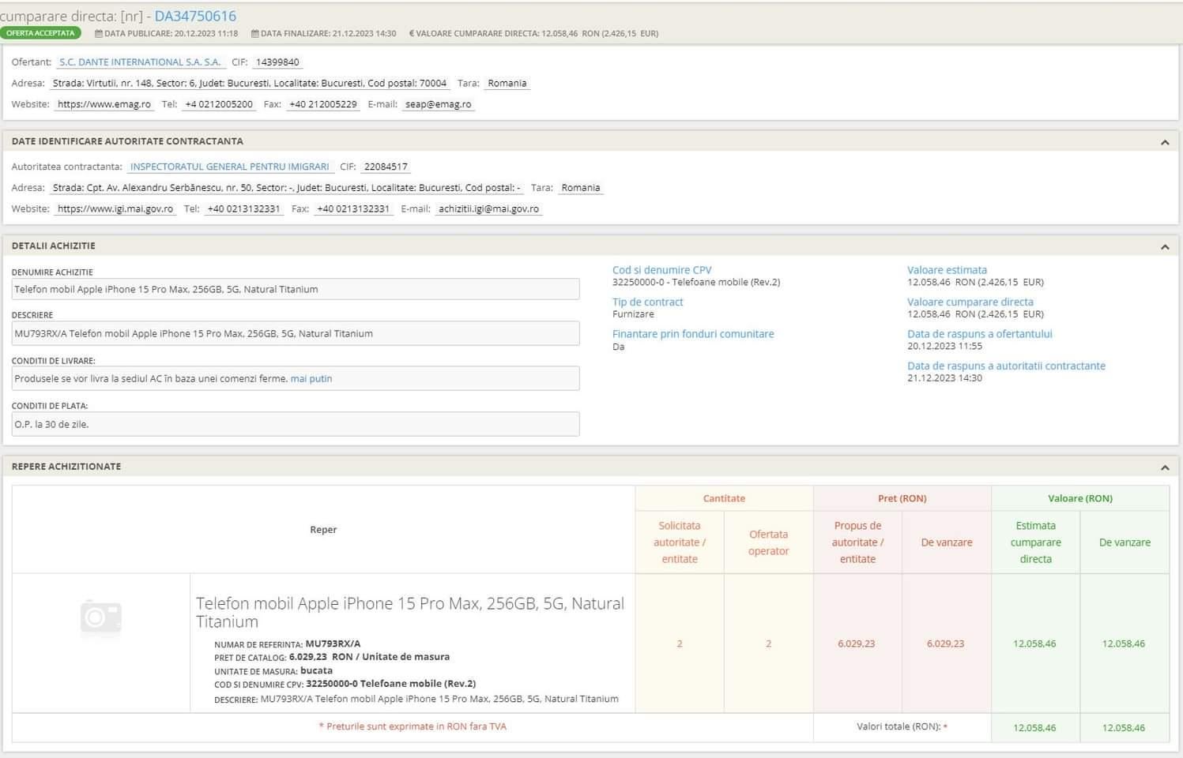The height and width of the screenshot is (758, 1183).
Task: Select supplier fax +40 212005229
Action: [x=323, y=104]
